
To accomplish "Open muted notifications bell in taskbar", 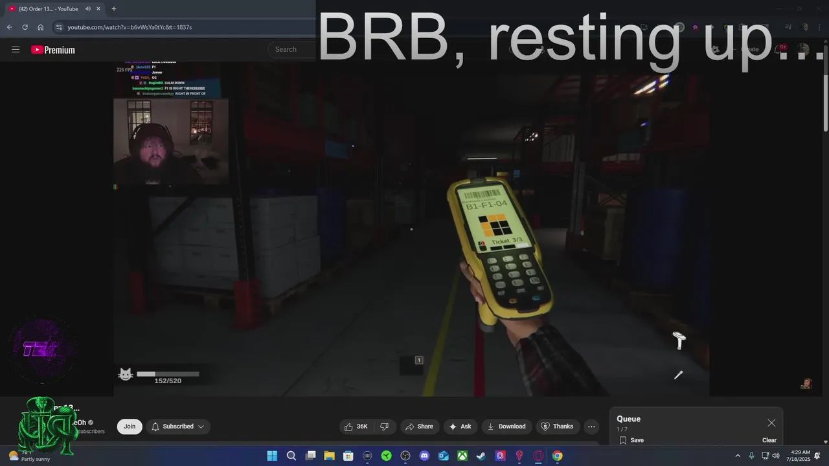I will point(817,456).
